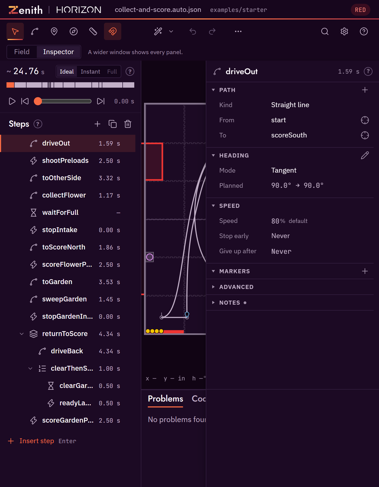This screenshot has height=487, width=379.
Task: Skip forward to the next step
Action: (x=101, y=101)
